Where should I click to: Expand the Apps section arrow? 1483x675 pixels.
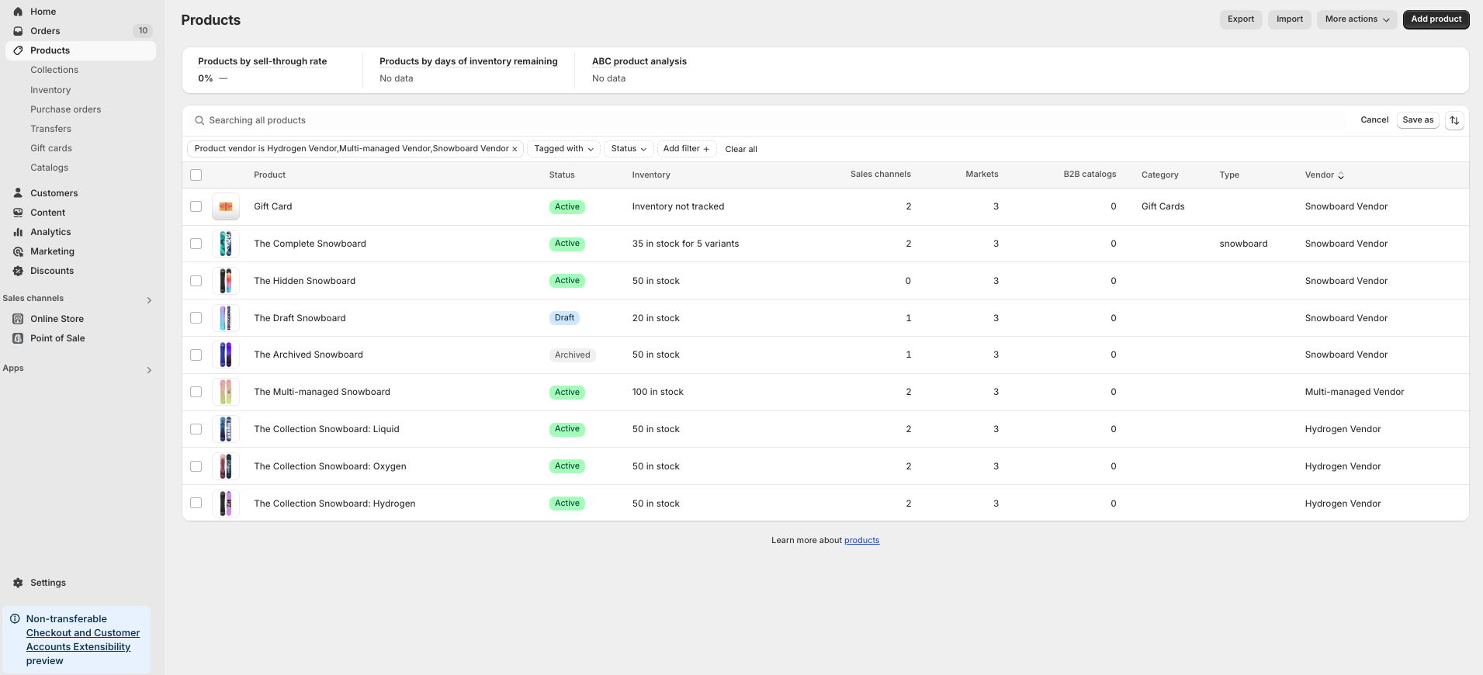click(x=149, y=370)
